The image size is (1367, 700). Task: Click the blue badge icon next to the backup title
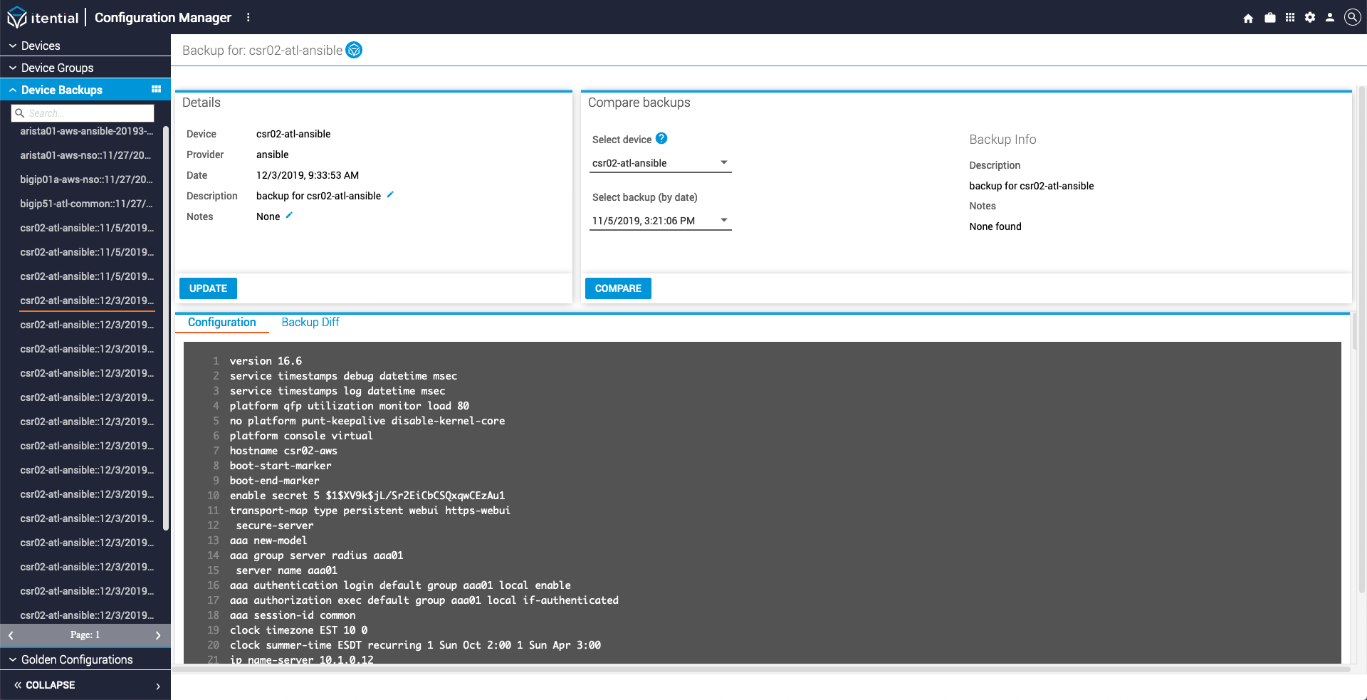pos(354,50)
